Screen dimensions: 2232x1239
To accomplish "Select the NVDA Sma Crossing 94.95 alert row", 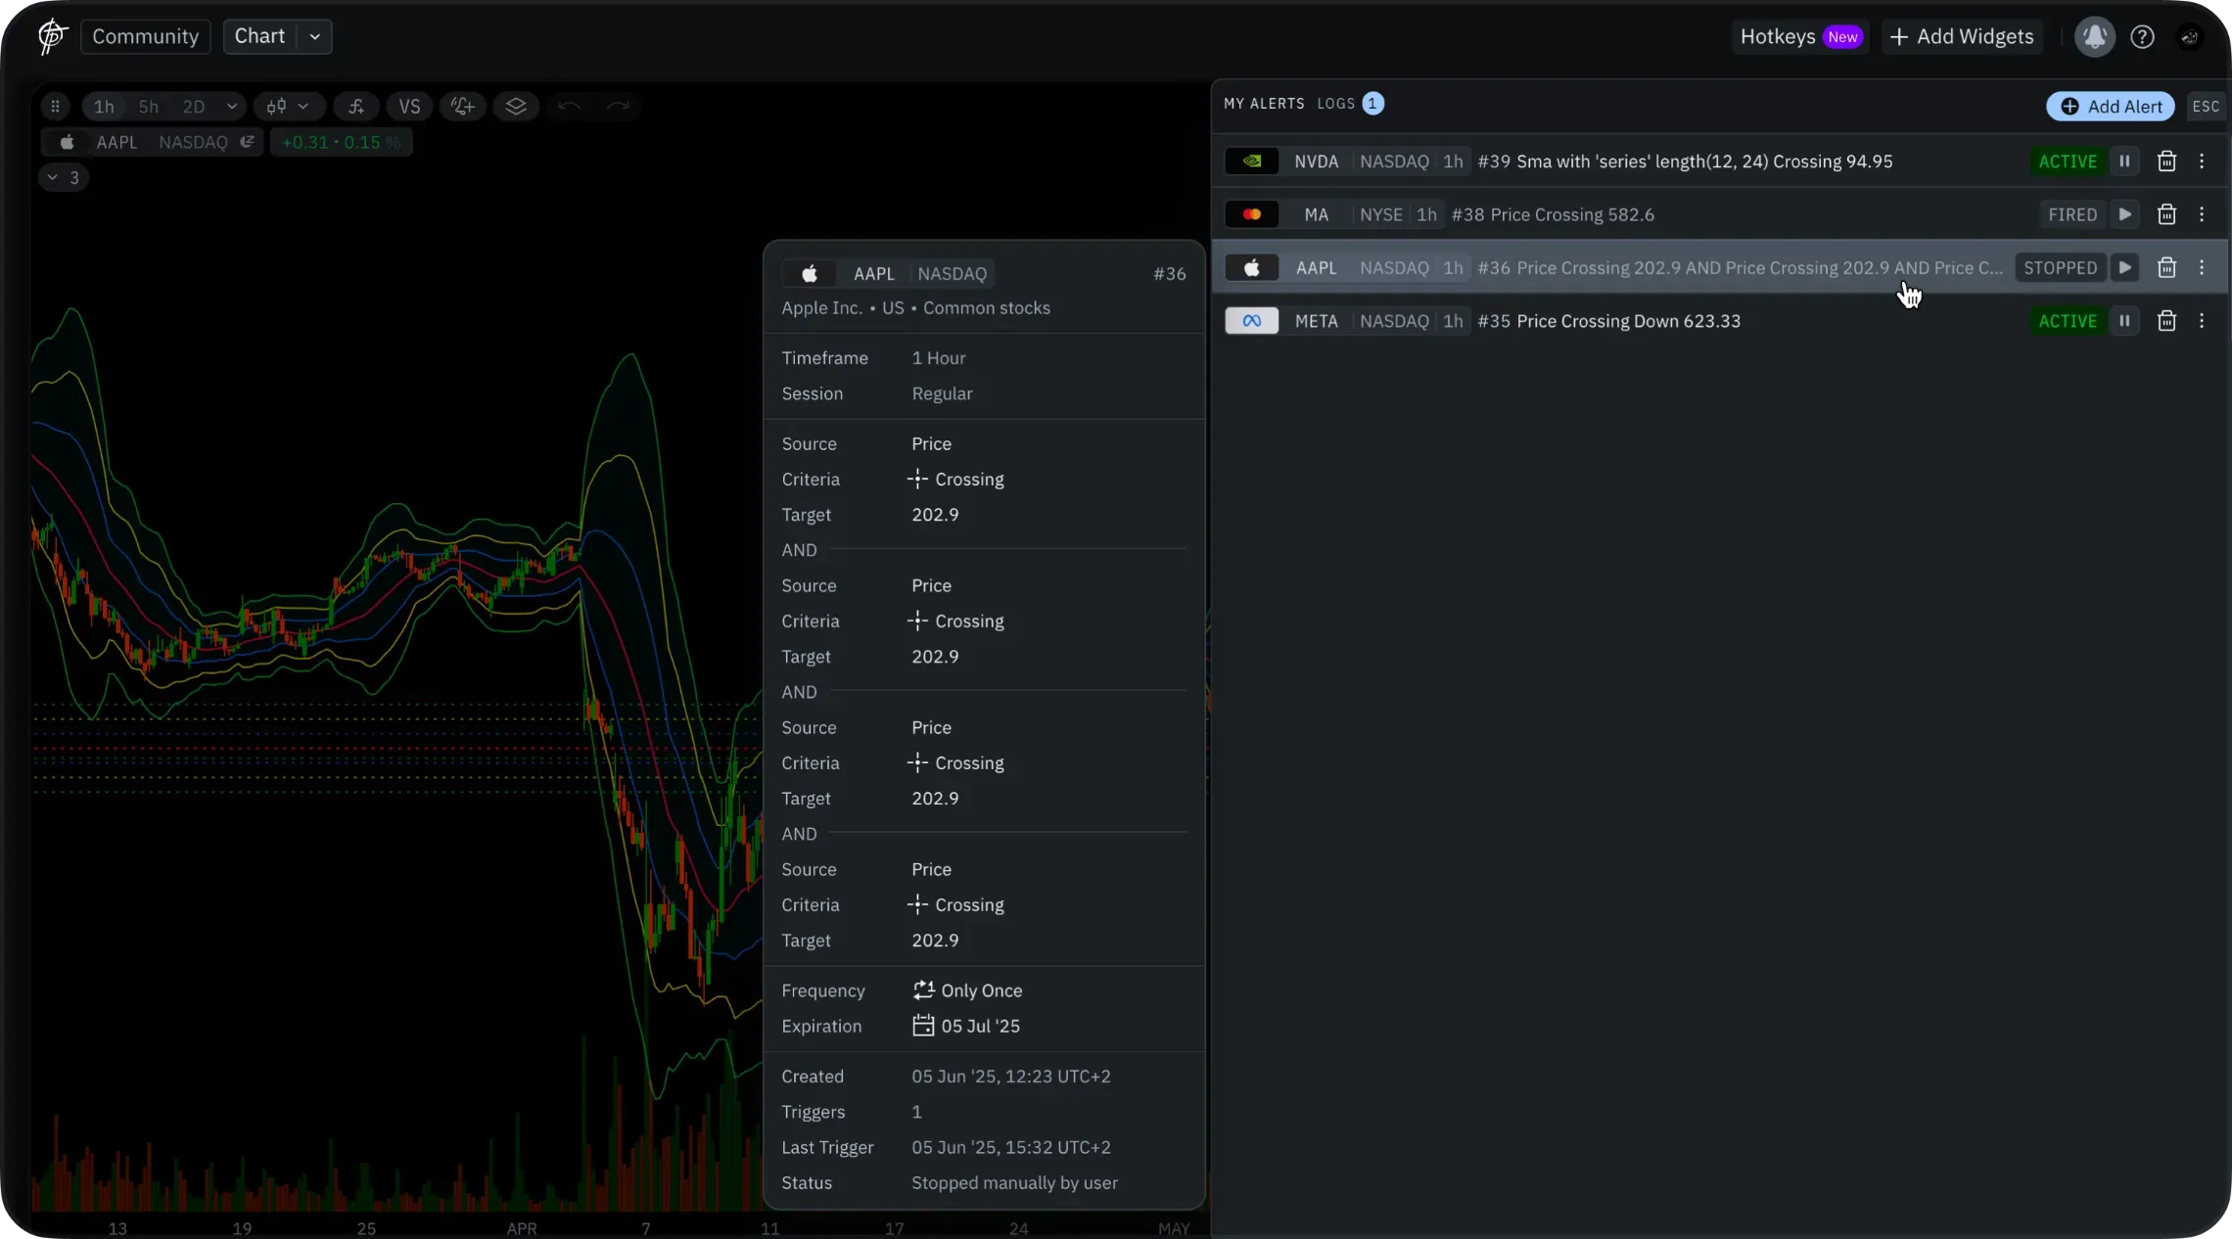I will click(x=1719, y=161).
